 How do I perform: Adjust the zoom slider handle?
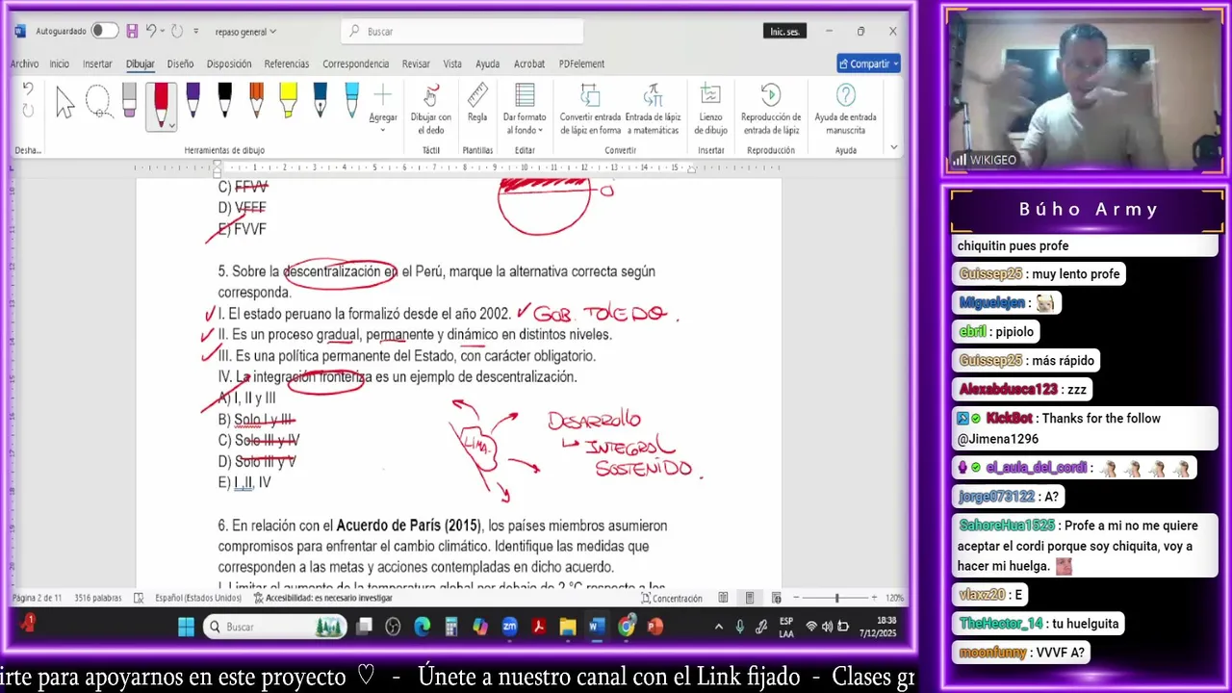836,598
